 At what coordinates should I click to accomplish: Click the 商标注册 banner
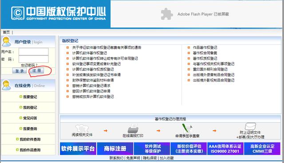pyautogui.click(x=115, y=148)
